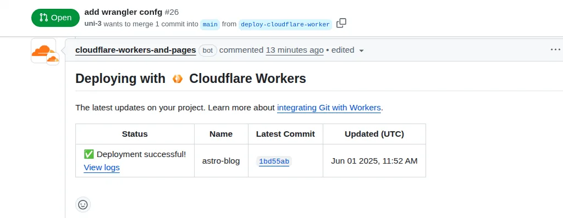Click the green Open status badge
The width and height of the screenshot is (563, 218).
coord(56,18)
